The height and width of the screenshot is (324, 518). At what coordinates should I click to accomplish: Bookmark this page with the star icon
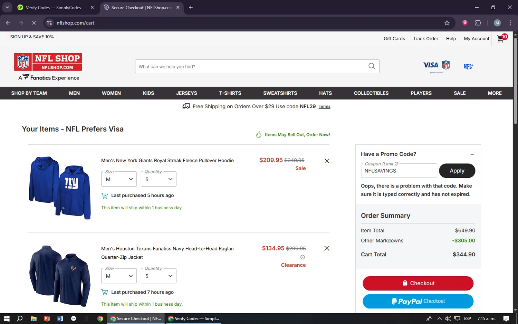pyautogui.click(x=447, y=23)
